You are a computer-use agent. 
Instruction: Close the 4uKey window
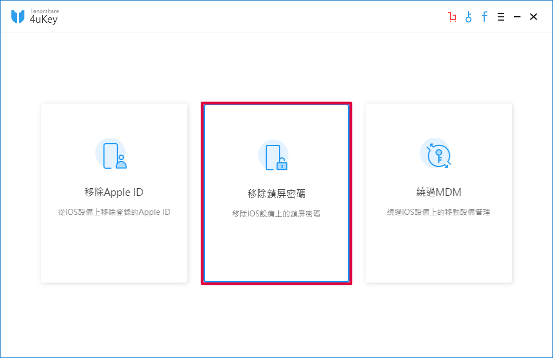point(533,17)
